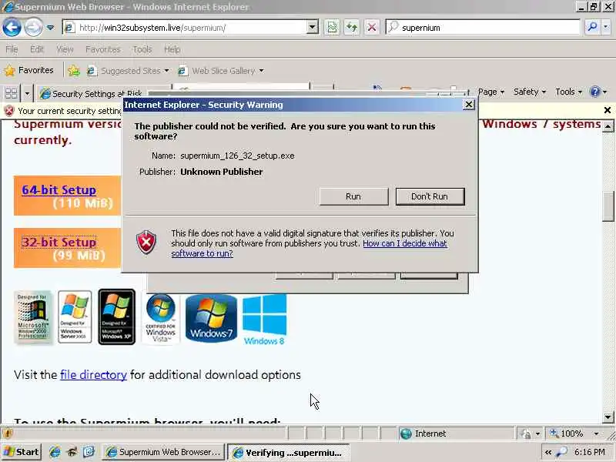Viewport: 616px width, 462px height.
Task: Click the Windows 2000 Professional logo
Action: coord(33,317)
